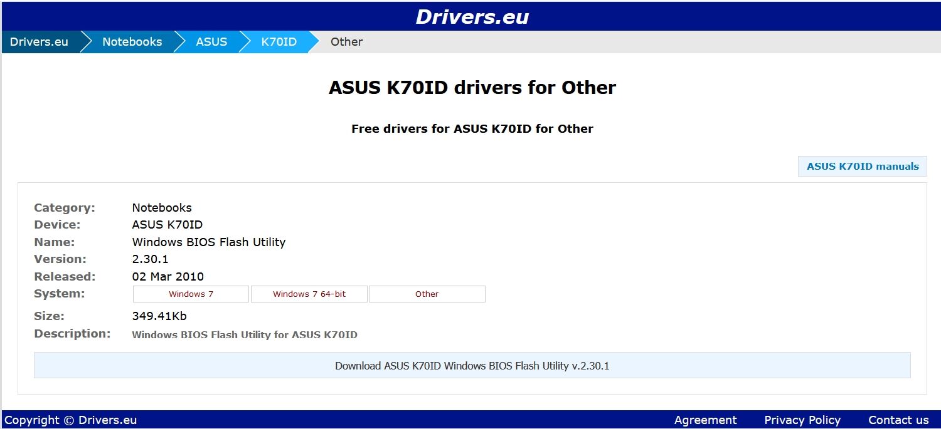Select the 'Description:' field label
This screenshot has width=941, height=429.
72,334
